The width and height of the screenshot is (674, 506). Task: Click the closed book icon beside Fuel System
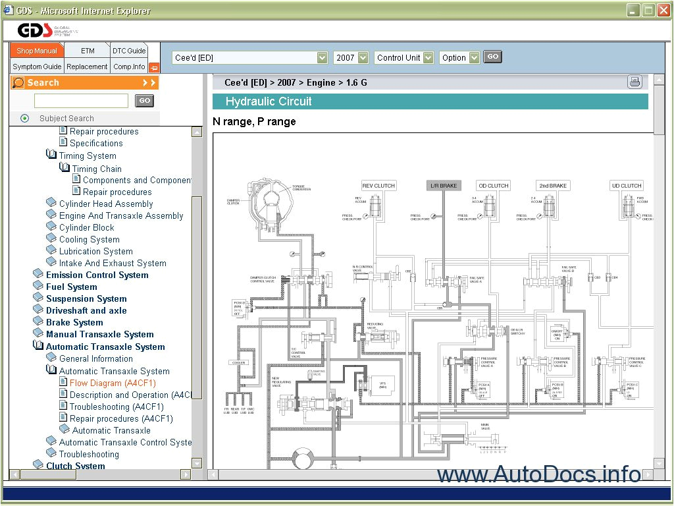(38, 287)
